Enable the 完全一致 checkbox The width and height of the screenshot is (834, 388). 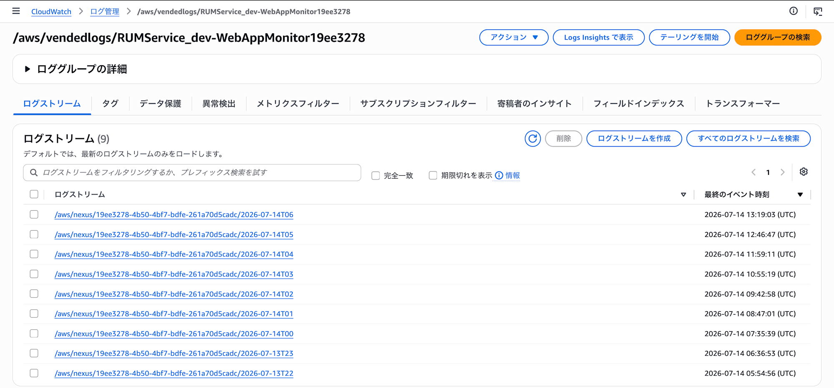(x=376, y=176)
